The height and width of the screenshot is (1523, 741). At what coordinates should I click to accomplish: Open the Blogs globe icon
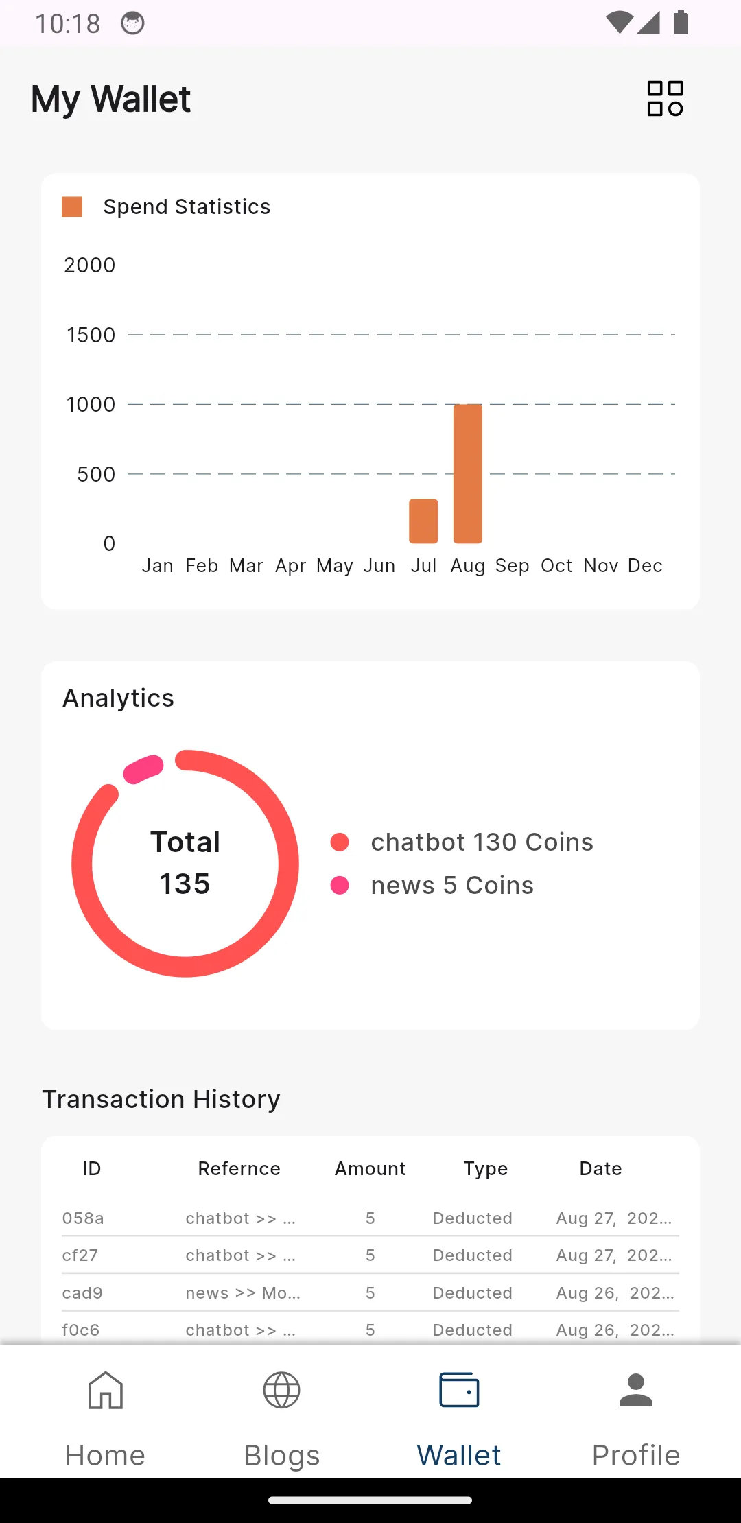[x=282, y=1390]
